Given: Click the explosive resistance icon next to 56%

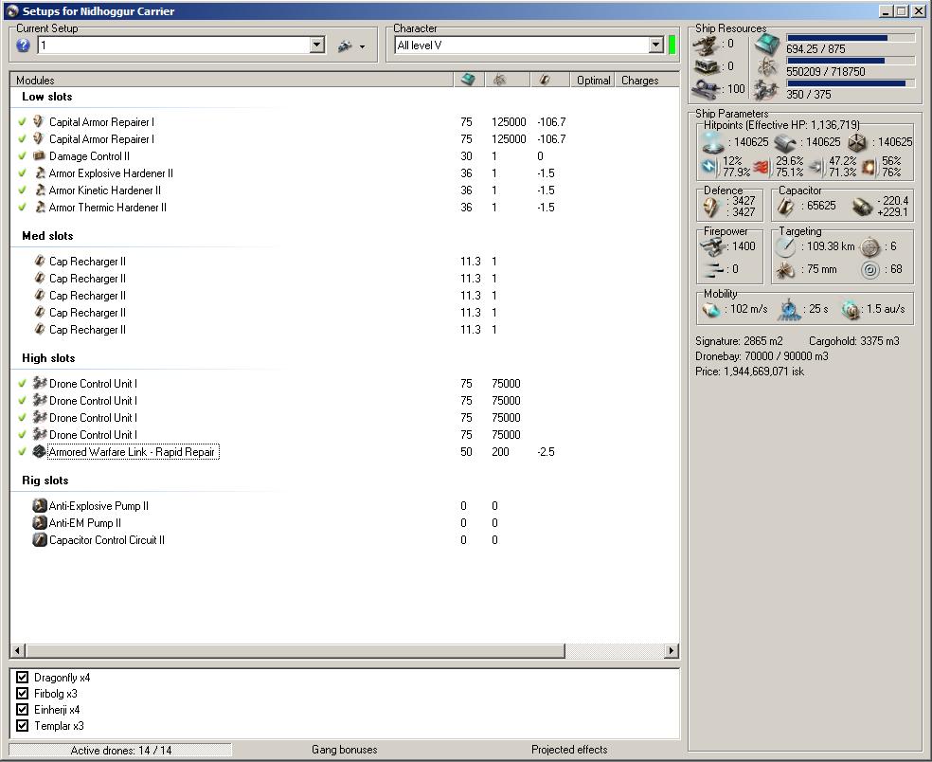Looking at the screenshot, I should [x=869, y=167].
